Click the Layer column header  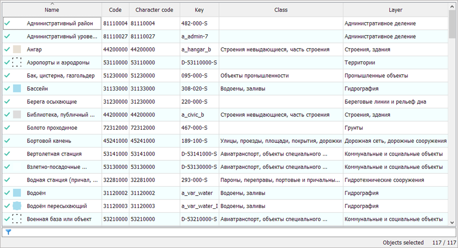click(395, 10)
